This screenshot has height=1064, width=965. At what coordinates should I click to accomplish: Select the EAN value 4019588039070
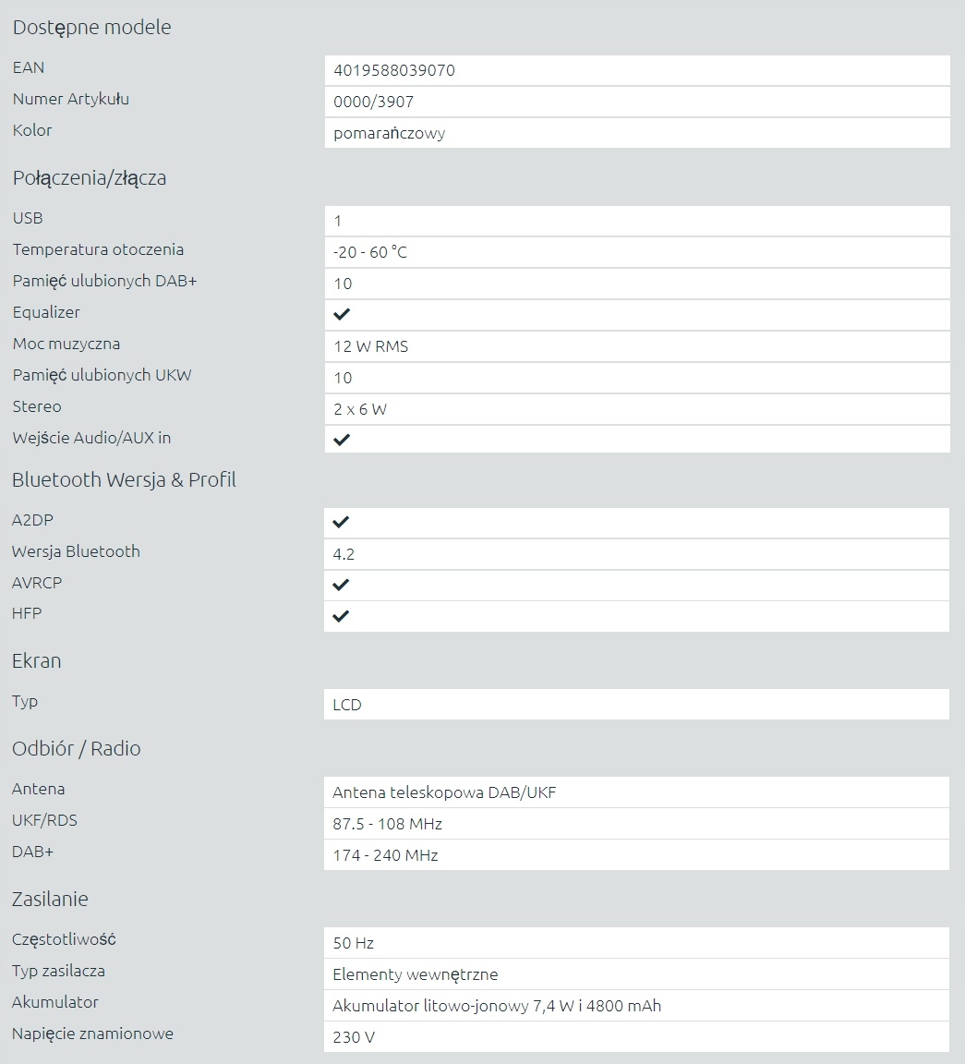click(394, 70)
